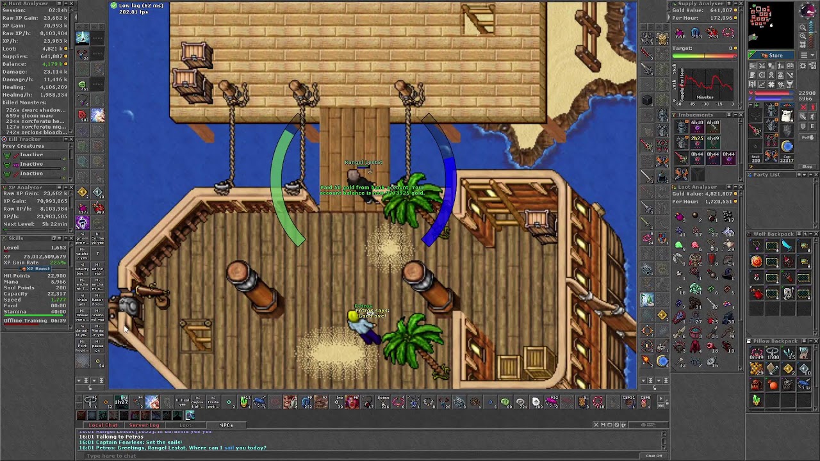This screenshot has height=461, width=820.
Task: Click the Supply Analyser target gauge
Action: 704,56
